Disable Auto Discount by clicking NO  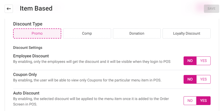tap(190, 101)
